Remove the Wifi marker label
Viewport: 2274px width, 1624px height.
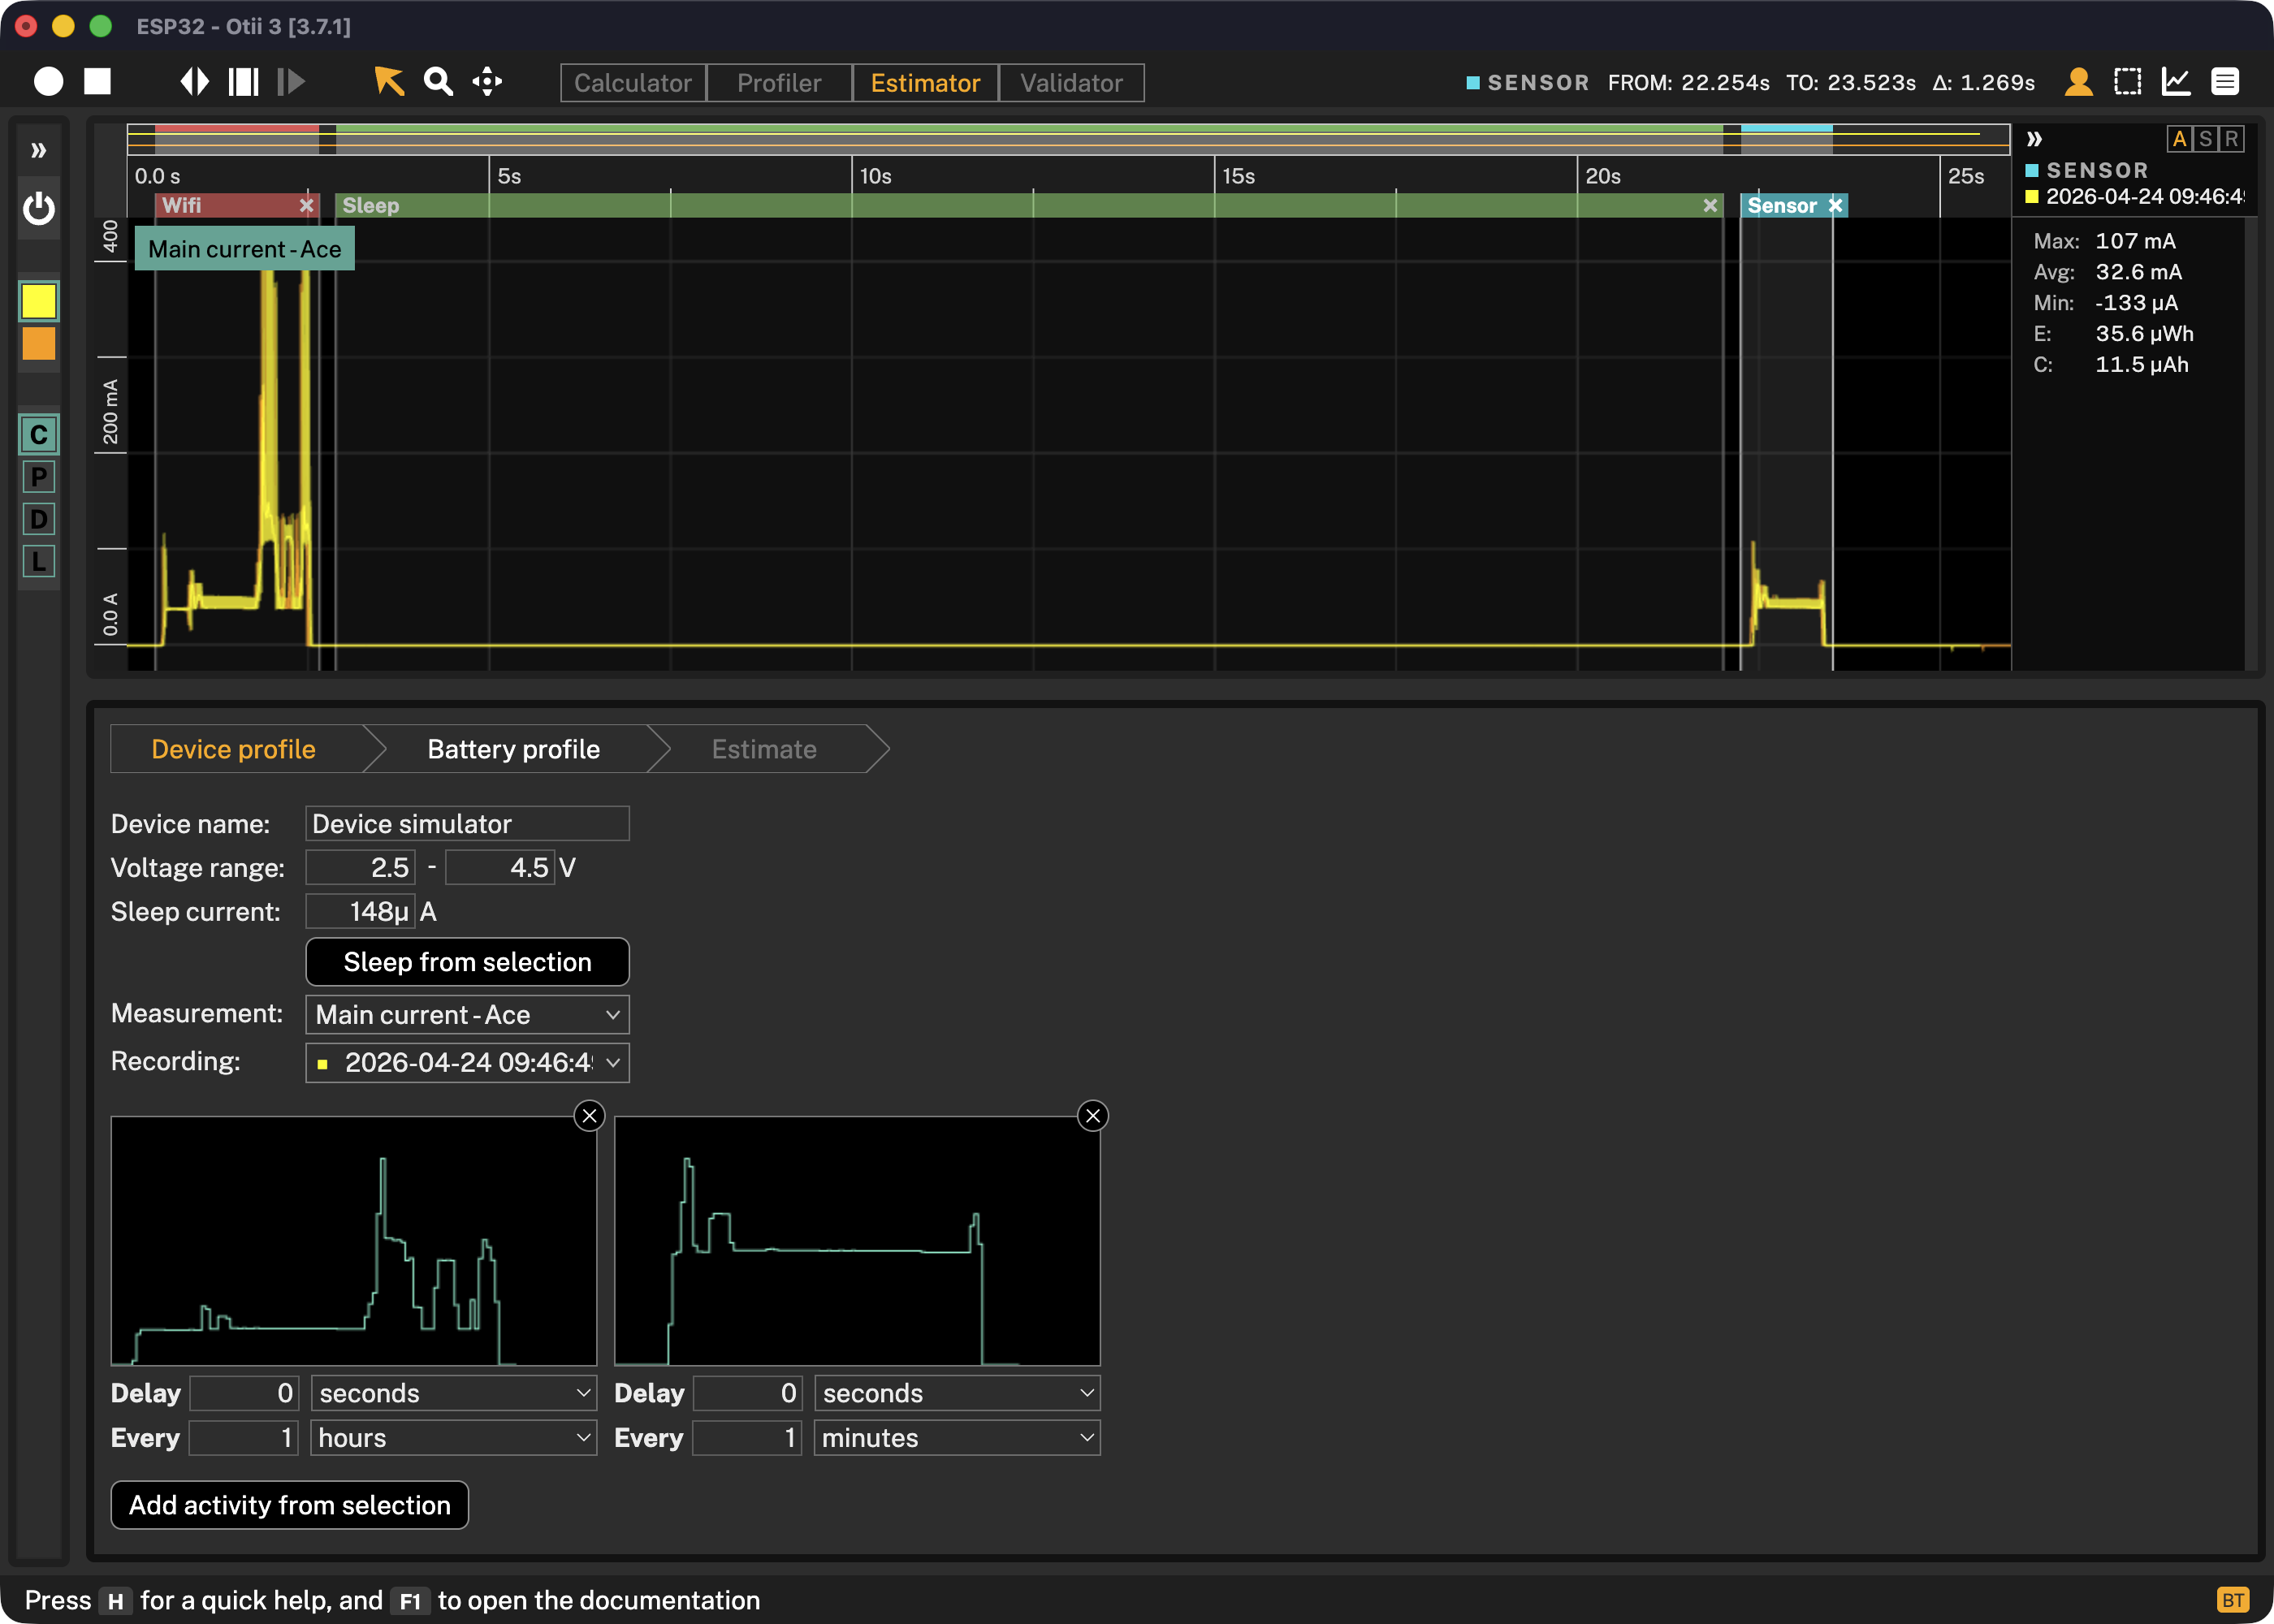click(x=307, y=205)
